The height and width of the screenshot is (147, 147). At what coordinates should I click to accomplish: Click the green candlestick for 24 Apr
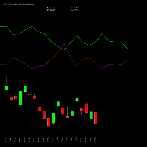pos(6,88)
